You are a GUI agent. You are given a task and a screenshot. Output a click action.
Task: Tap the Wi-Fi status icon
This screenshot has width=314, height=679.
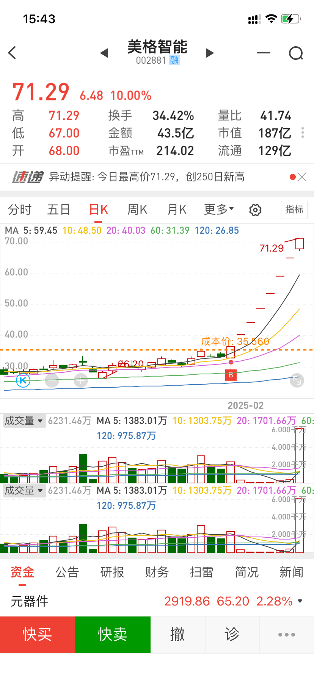point(271,19)
